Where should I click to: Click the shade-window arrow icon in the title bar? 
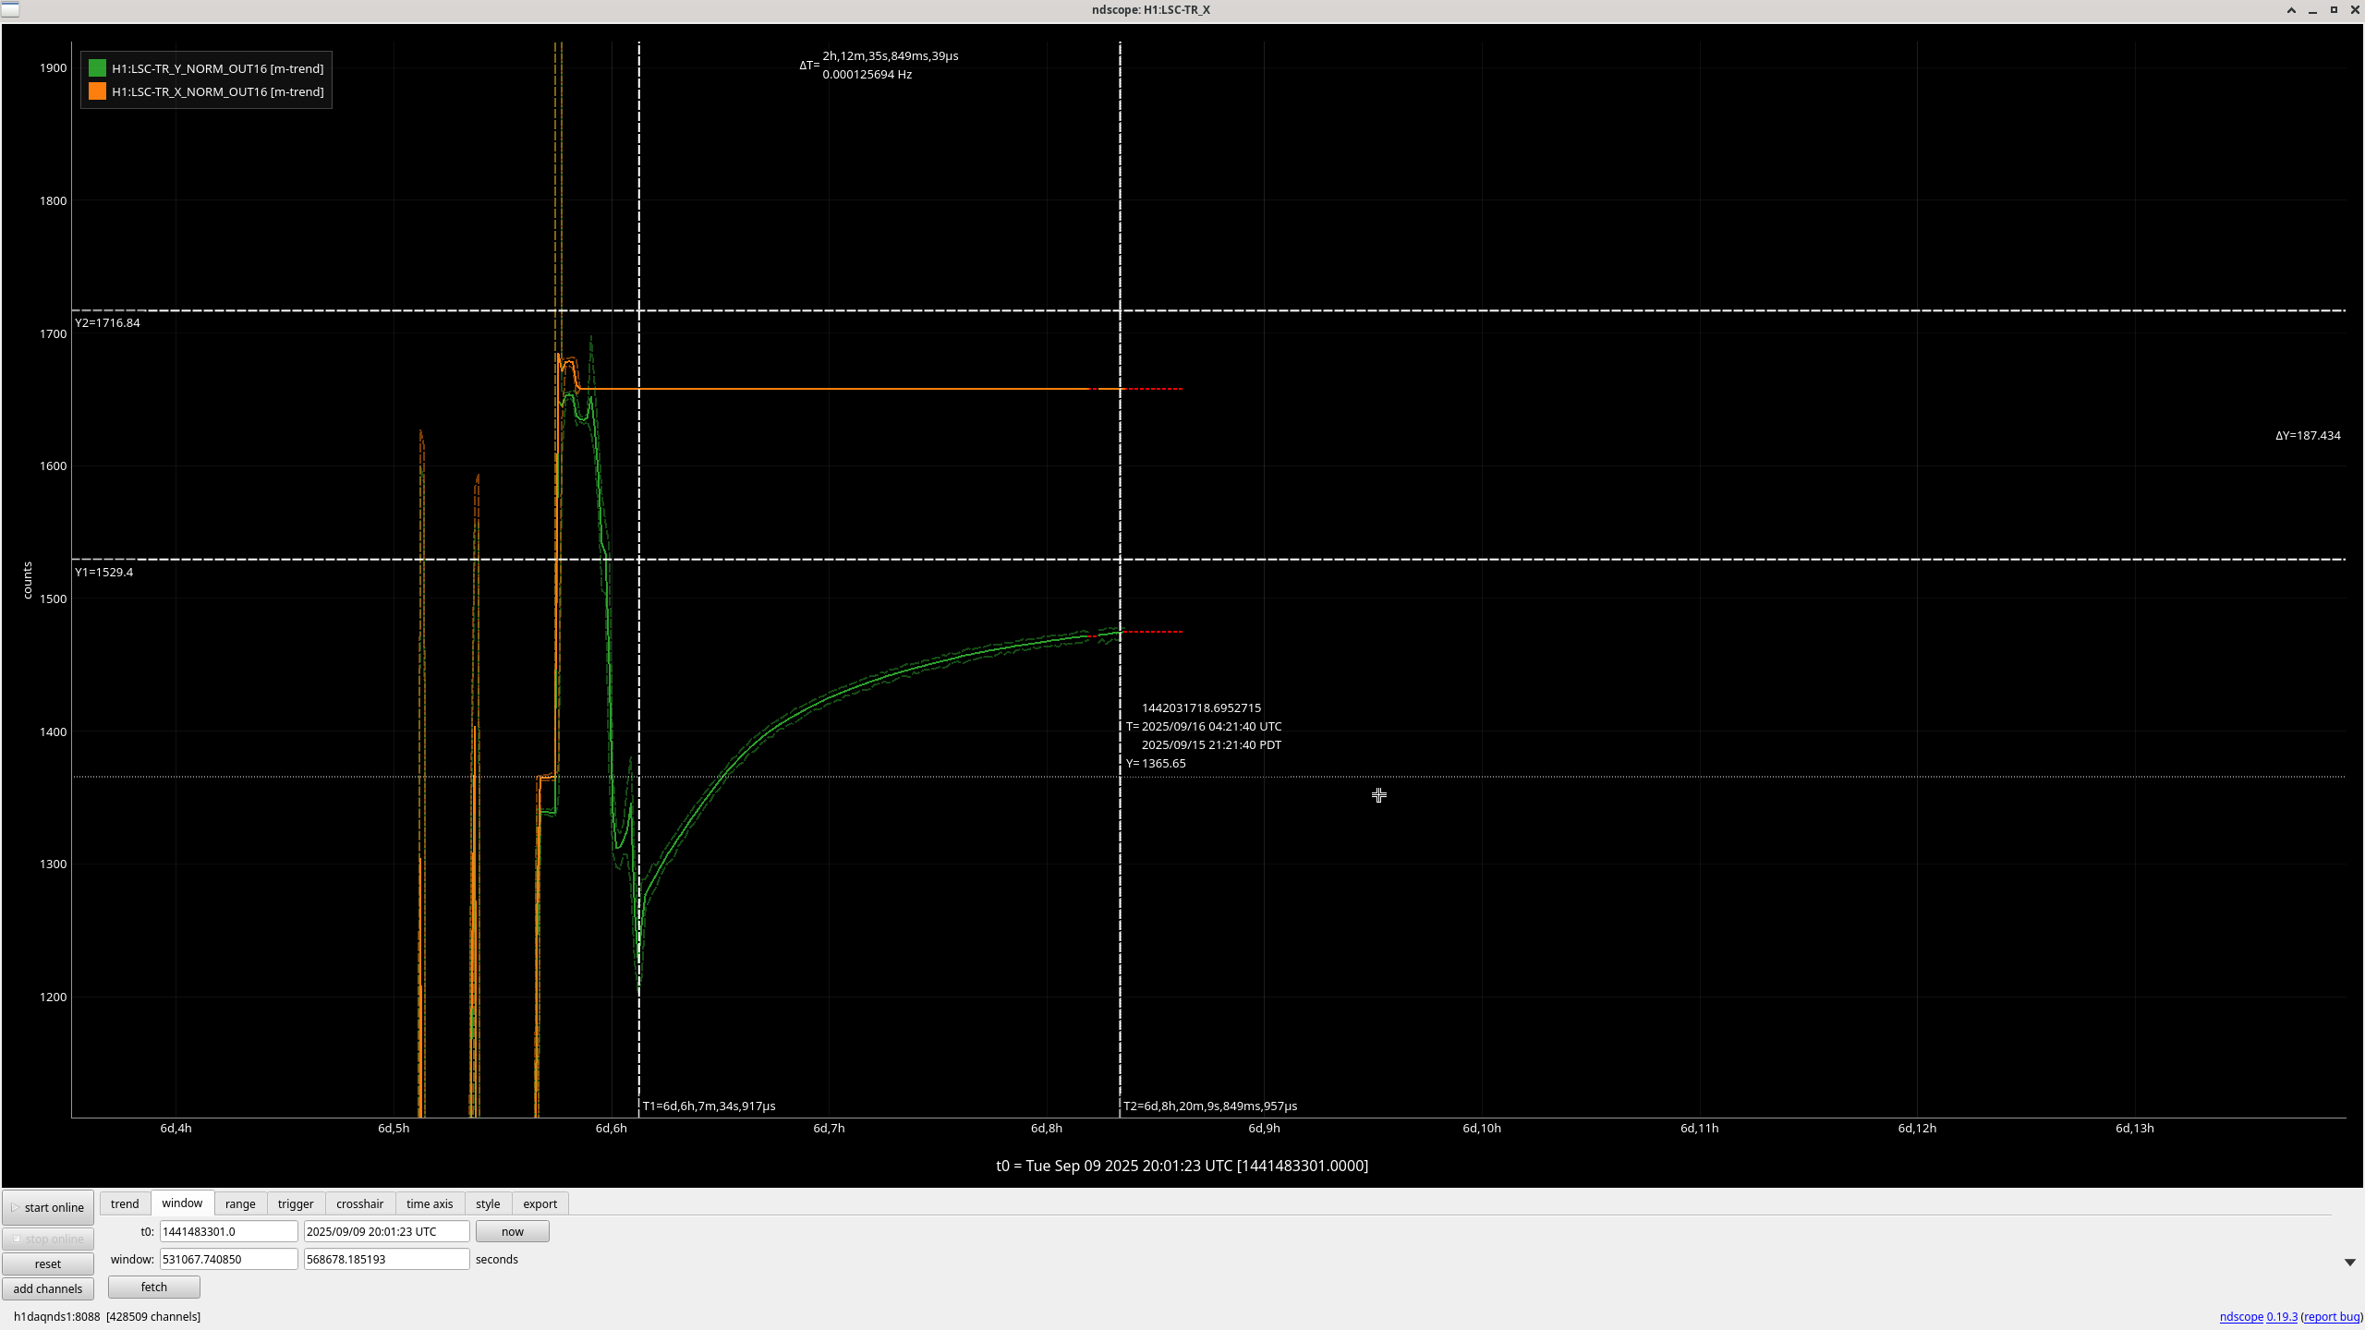pos(2291,10)
